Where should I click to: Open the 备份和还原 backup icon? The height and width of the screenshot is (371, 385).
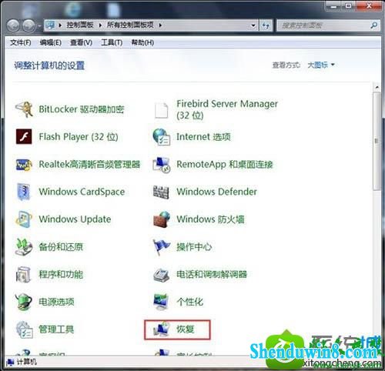24,247
